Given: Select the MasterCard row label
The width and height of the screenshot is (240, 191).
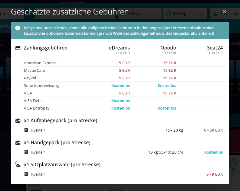Looking at the screenshot, I should 35,70.
